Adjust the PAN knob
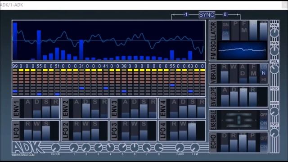The image size is (288, 162). click(x=274, y=51)
